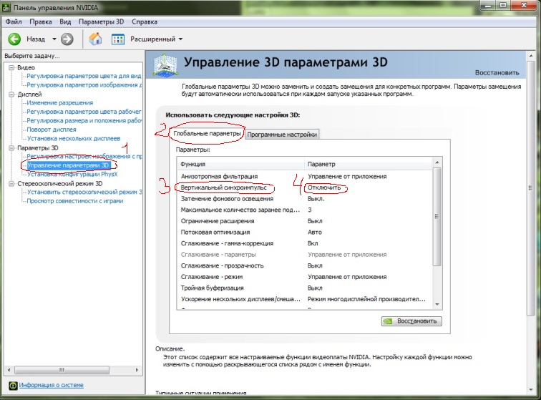Select Регулировка параметров изображения item

pos(84,85)
